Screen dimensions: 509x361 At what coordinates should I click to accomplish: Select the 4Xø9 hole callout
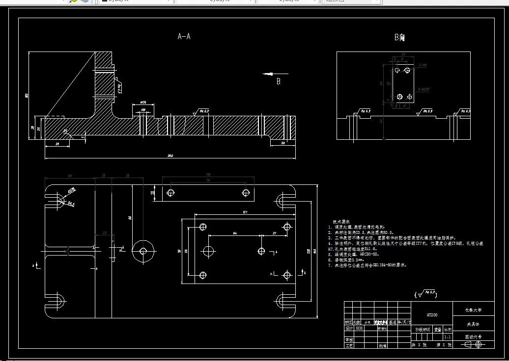[x=72, y=190]
